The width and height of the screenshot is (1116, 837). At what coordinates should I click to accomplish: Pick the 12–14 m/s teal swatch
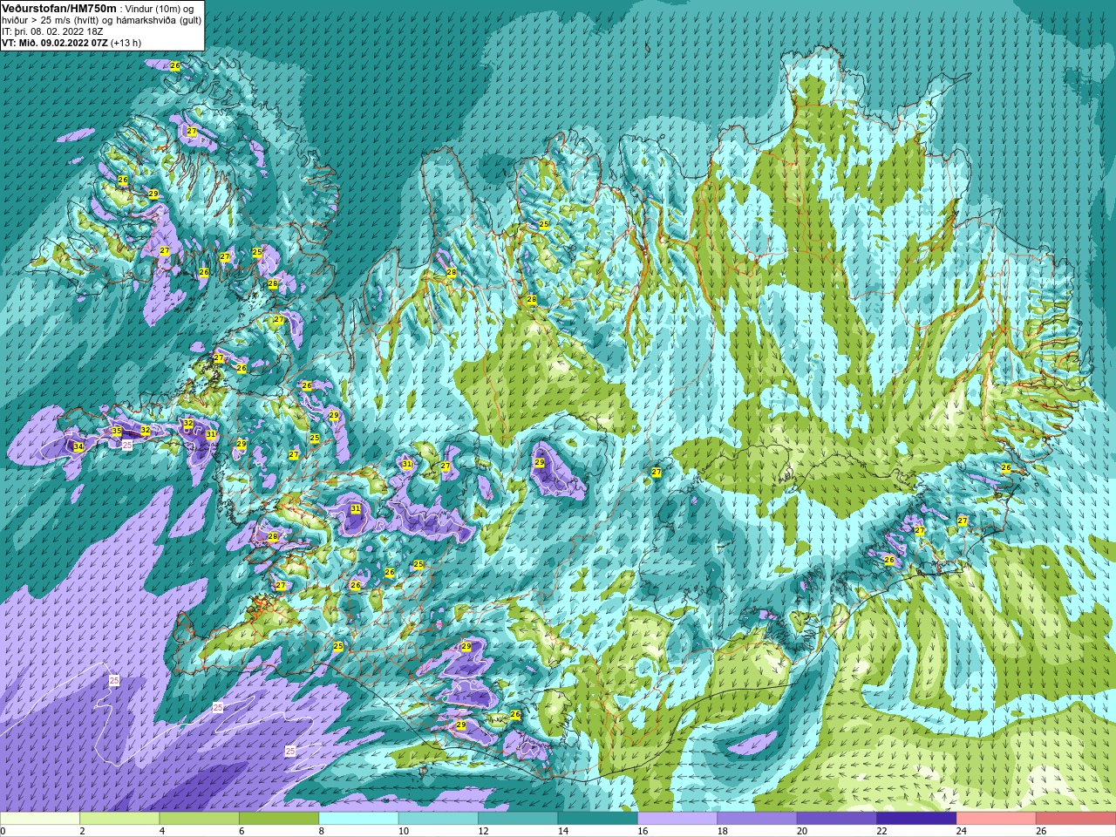[x=518, y=819]
